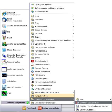Click the COM Port Data Emulator folder entry
This screenshot has width=112, height=112.
click(52, 99)
